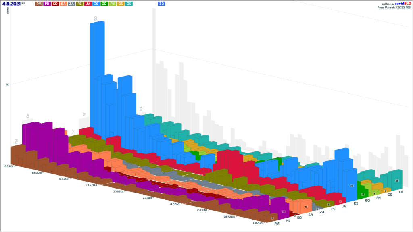Toggle the blue OS legend button
413x232 pixels.
[96, 4]
